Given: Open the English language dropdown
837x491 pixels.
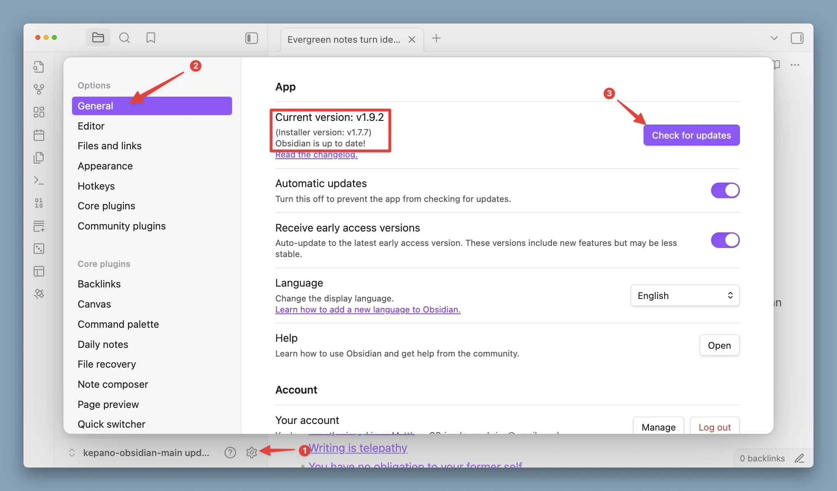Looking at the screenshot, I should tap(685, 296).
